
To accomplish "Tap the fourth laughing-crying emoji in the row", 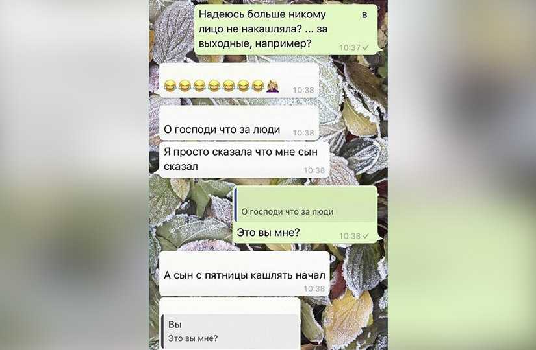I will click(214, 86).
